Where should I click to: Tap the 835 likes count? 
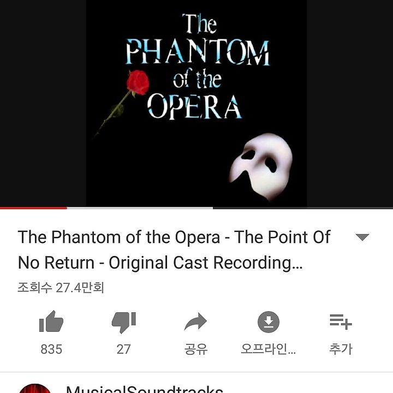(51, 349)
